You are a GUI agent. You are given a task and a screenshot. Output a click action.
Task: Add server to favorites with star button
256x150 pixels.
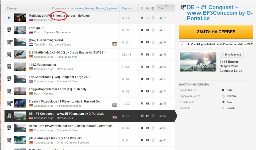[231, 54]
